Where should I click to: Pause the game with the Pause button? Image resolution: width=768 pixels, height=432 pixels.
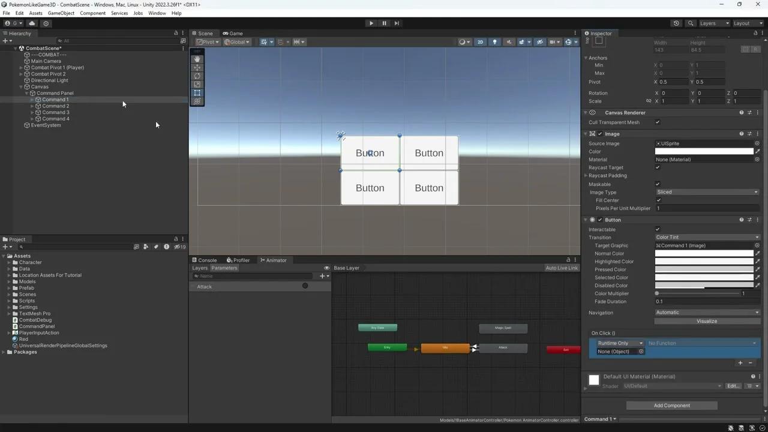click(384, 23)
